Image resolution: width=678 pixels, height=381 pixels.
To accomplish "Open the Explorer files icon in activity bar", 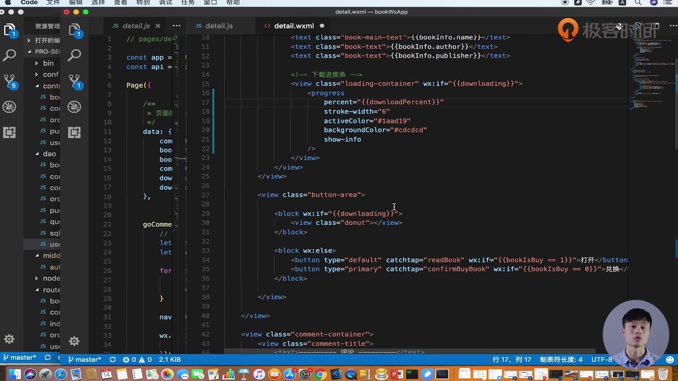I will click(x=74, y=30).
